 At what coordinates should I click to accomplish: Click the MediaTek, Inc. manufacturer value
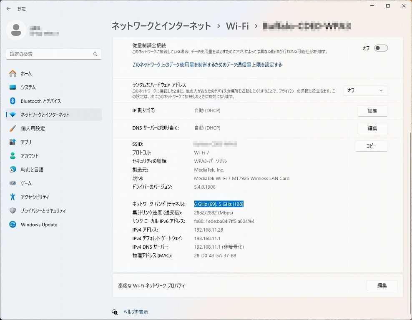tap(209, 170)
